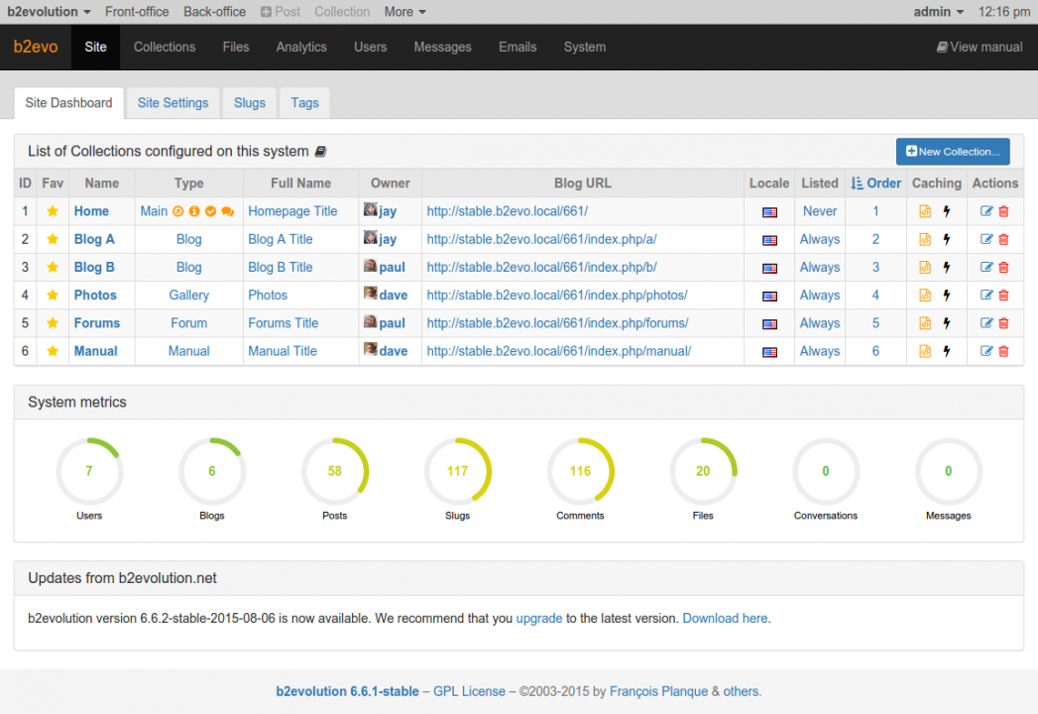Click the Files gauge showing 20

tap(703, 471)
